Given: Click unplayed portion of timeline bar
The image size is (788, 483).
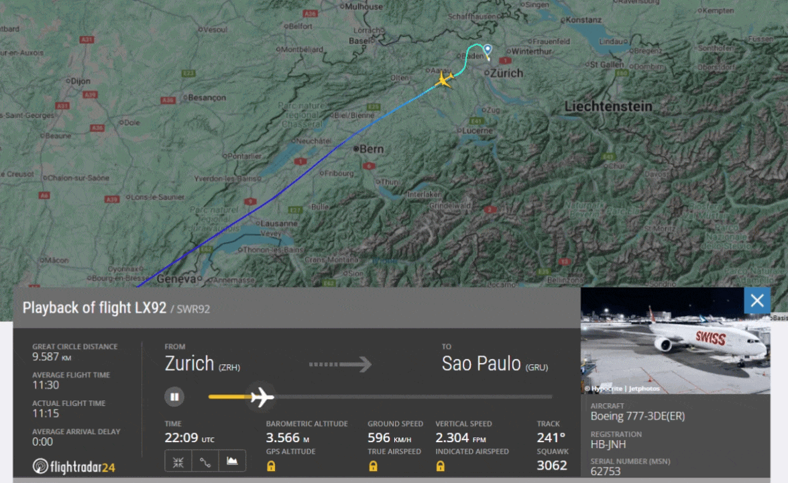Looking at the screenshot, I should (x=413, y=396).
